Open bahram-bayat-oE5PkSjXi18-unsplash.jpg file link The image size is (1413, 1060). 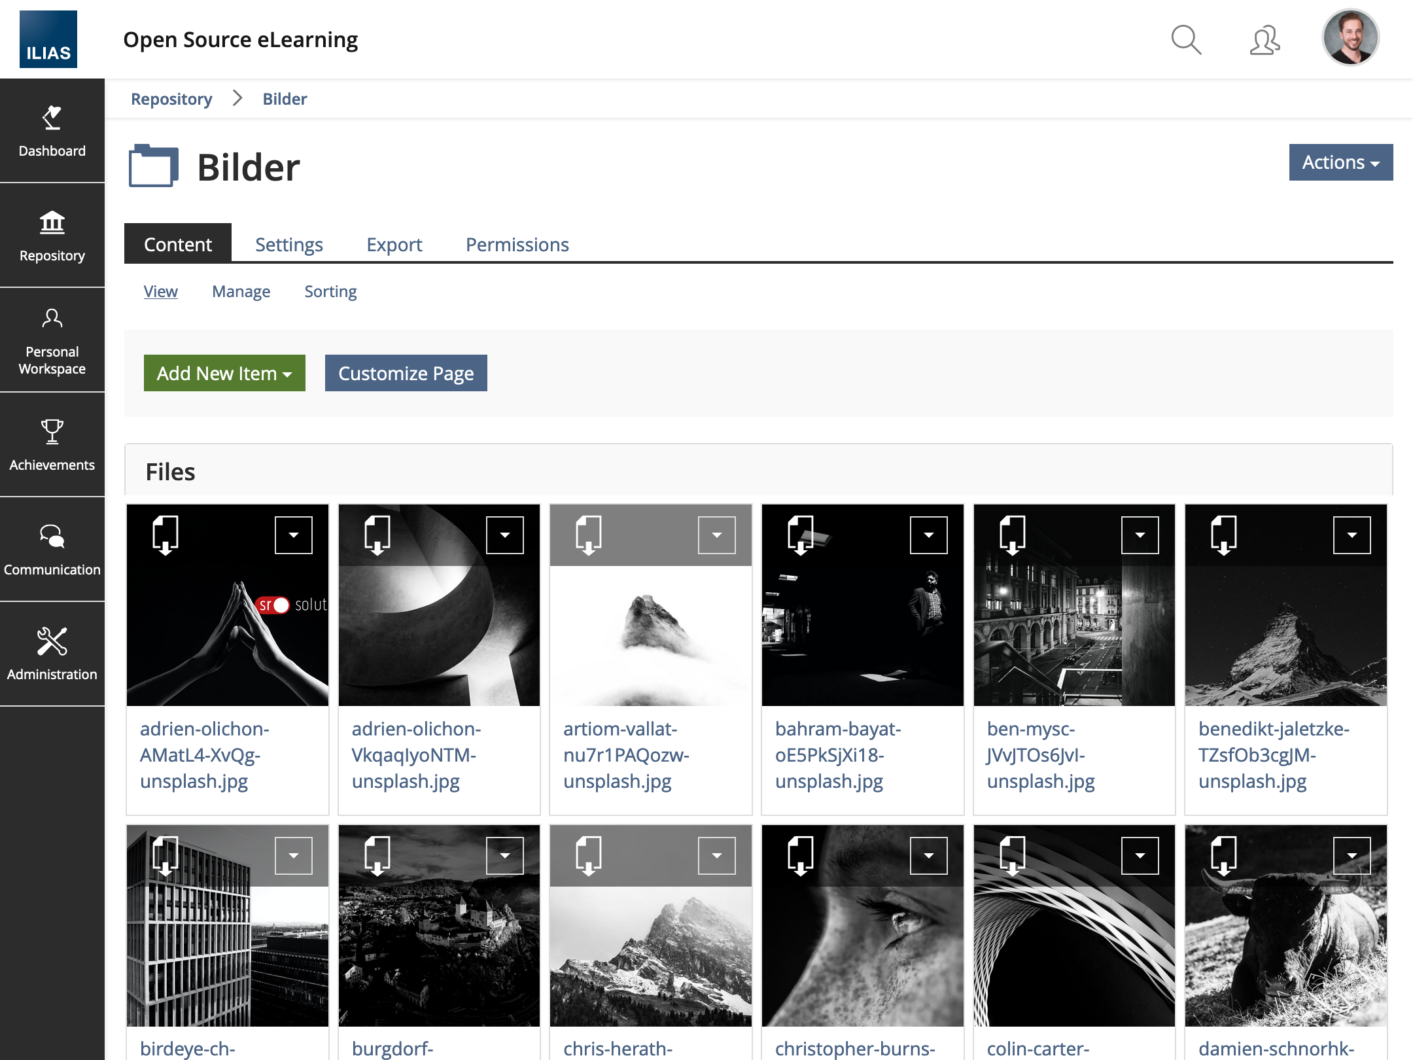[x=837, y=754]
